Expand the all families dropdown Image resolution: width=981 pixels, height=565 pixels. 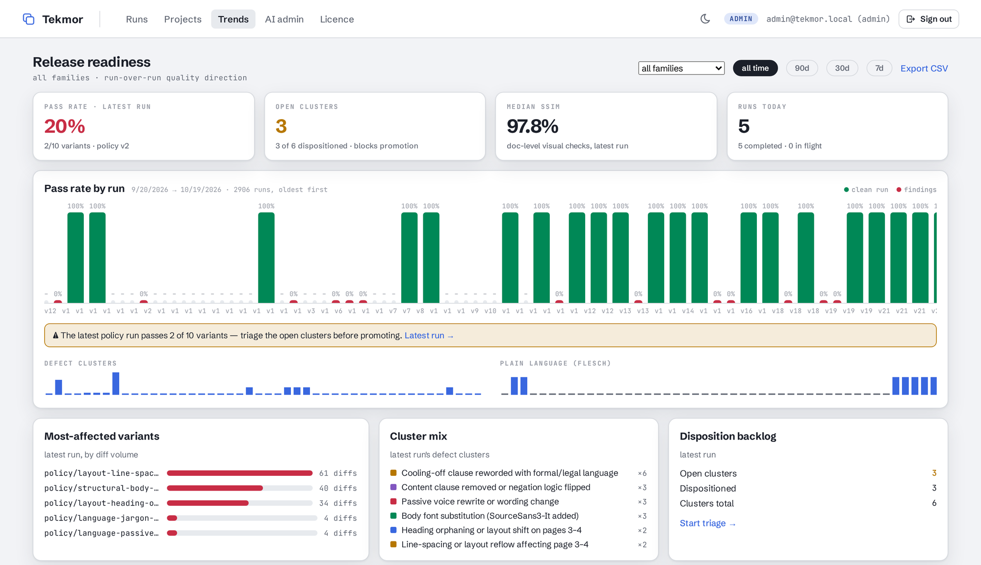tap(681, 68)
